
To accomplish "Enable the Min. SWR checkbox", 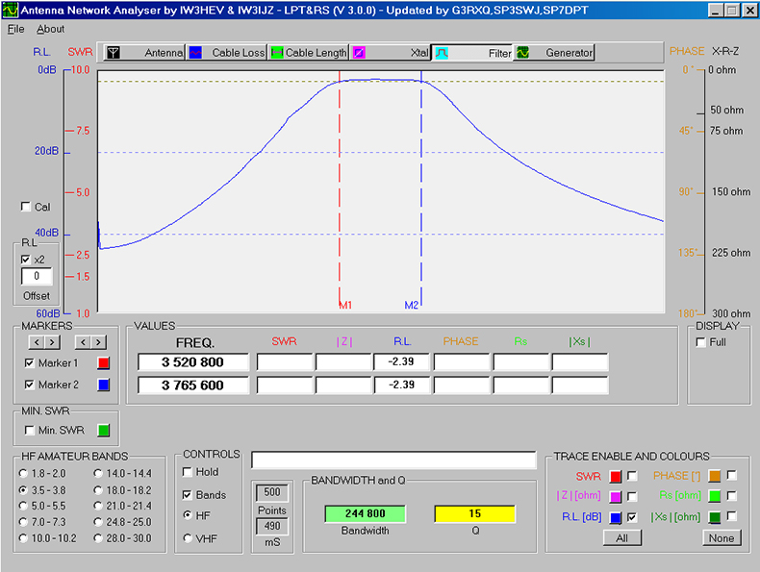I will tap(30, 430).
